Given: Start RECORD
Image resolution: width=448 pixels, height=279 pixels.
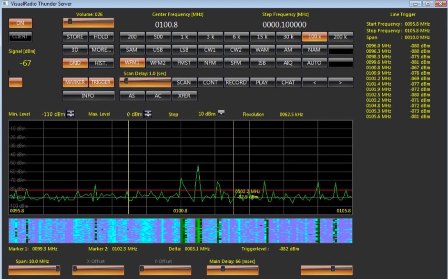Looking at the screenshot, I should point(236,82).
